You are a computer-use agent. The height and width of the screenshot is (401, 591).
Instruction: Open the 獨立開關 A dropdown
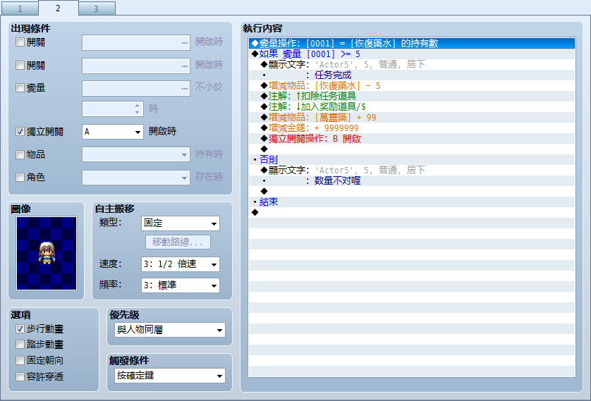coord(113,132)
